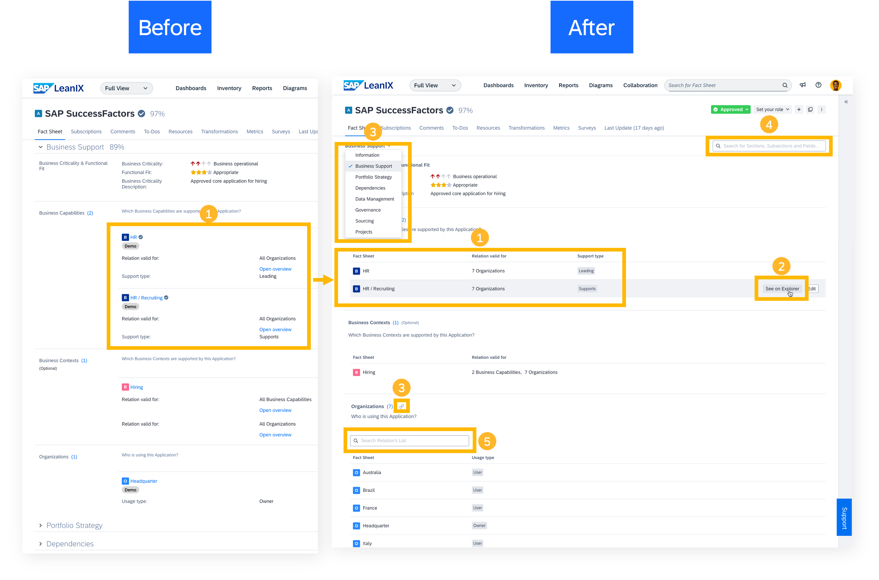Copy the Organizations section link icon
Viewport: 879px width, 580px height.
point(402,406)
